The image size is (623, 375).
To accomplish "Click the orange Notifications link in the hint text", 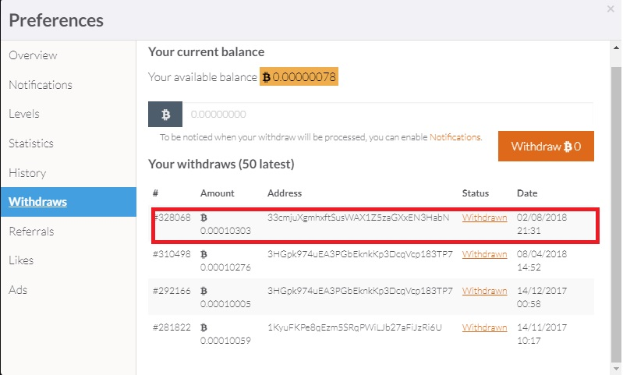I will (455, 137).
